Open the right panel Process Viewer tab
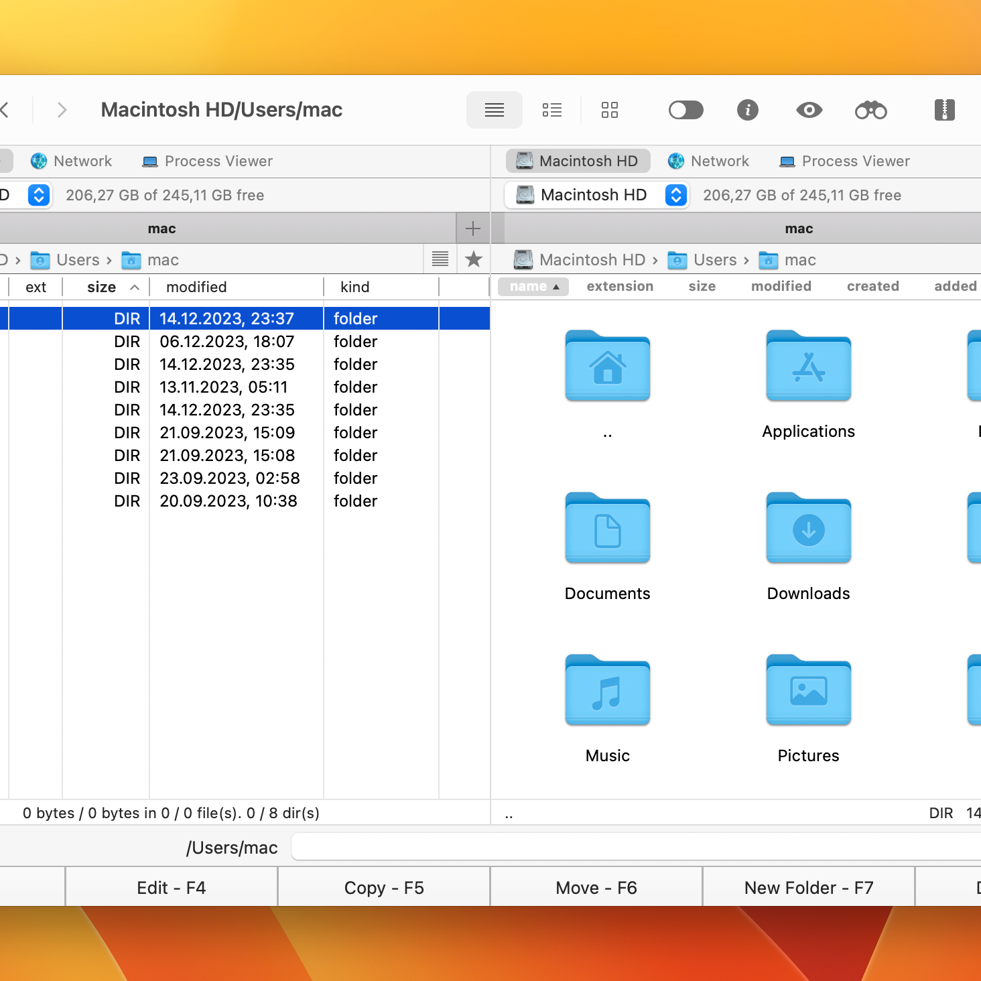Viewport: 981px width, 981px height. tap(845, 161)
